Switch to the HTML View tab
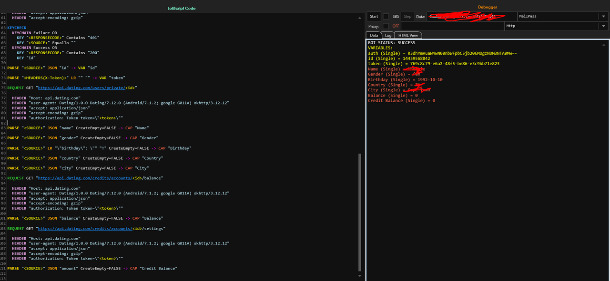Screen dimensions: 610x281 click(x=408, y=35)
